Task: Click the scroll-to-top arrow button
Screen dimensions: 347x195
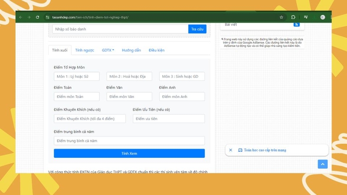Action: pos(323,164)
